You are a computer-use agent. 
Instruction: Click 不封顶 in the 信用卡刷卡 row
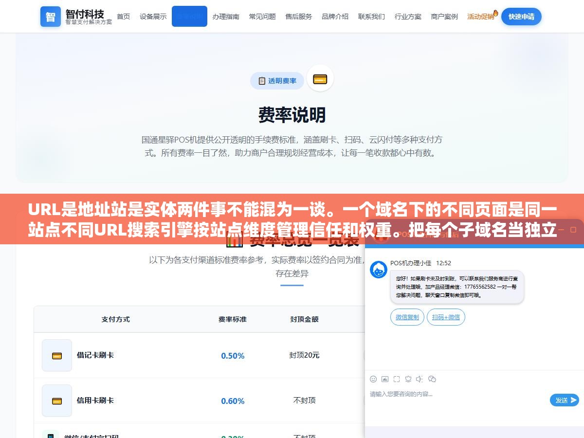pos(304,401)
